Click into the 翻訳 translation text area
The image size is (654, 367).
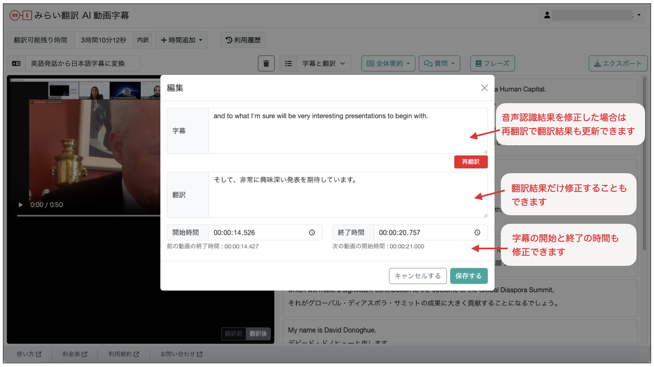pos(348,195)
